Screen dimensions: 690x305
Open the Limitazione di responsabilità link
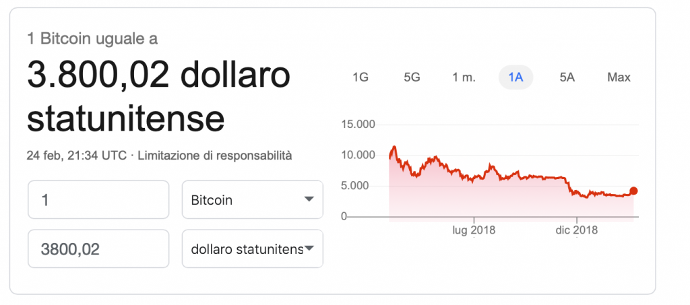point(215,156)
